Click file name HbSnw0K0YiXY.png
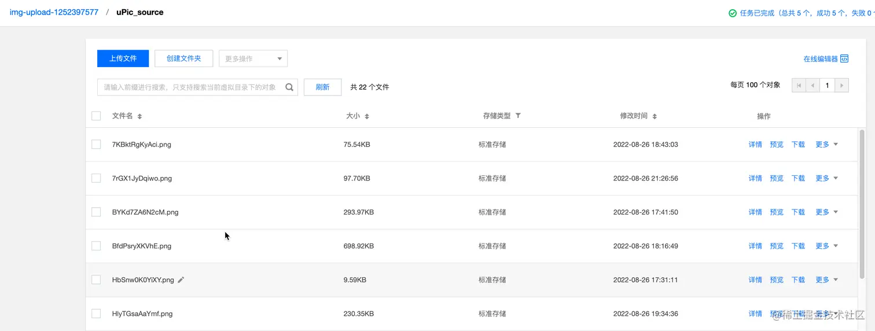Image resolution: width=875 pixels, height=331 pixels. (x=143, y=280)
